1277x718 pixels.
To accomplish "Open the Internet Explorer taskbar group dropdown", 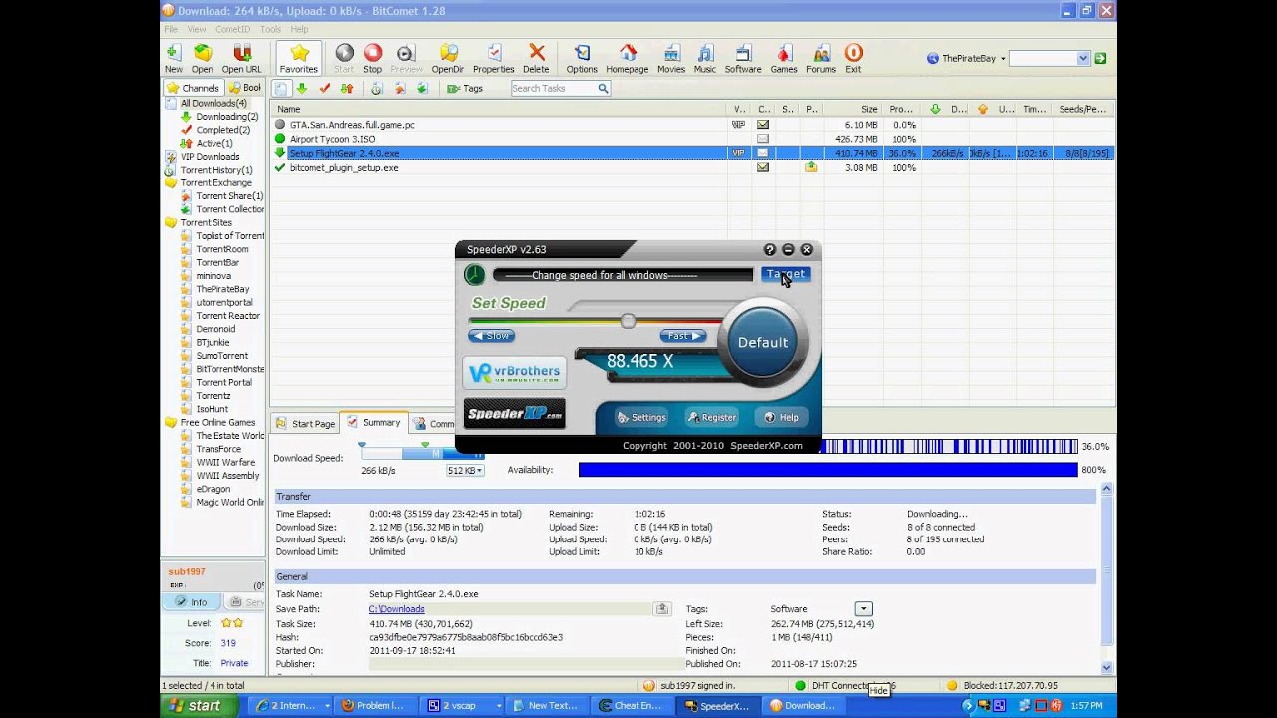I will click(x=327, y=705).
